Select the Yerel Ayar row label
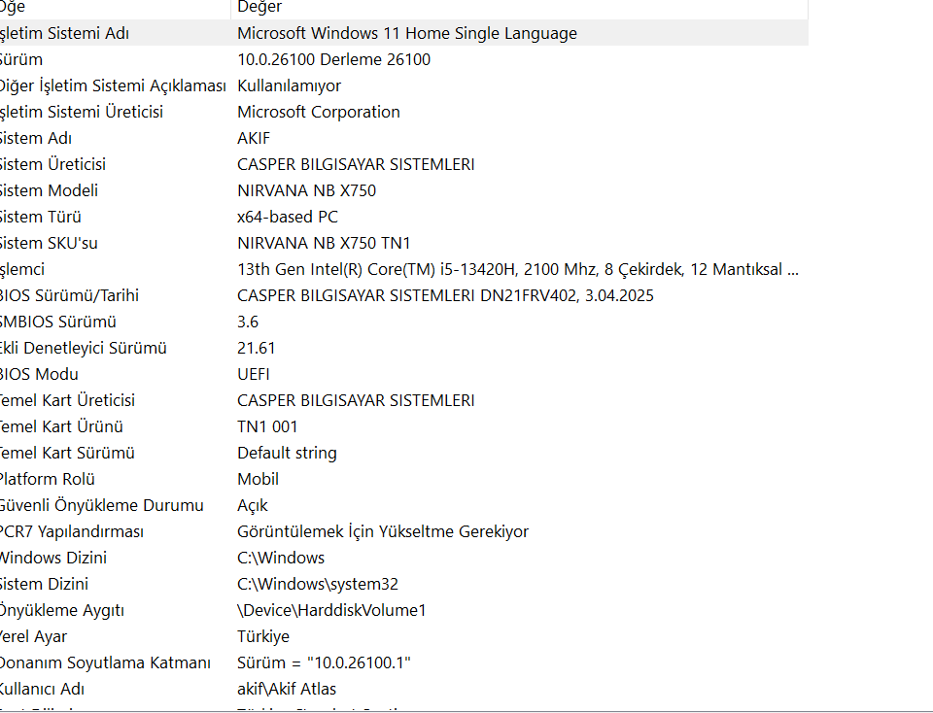Image resolution: width=933 pixels, height=713 pixels. 33,636
